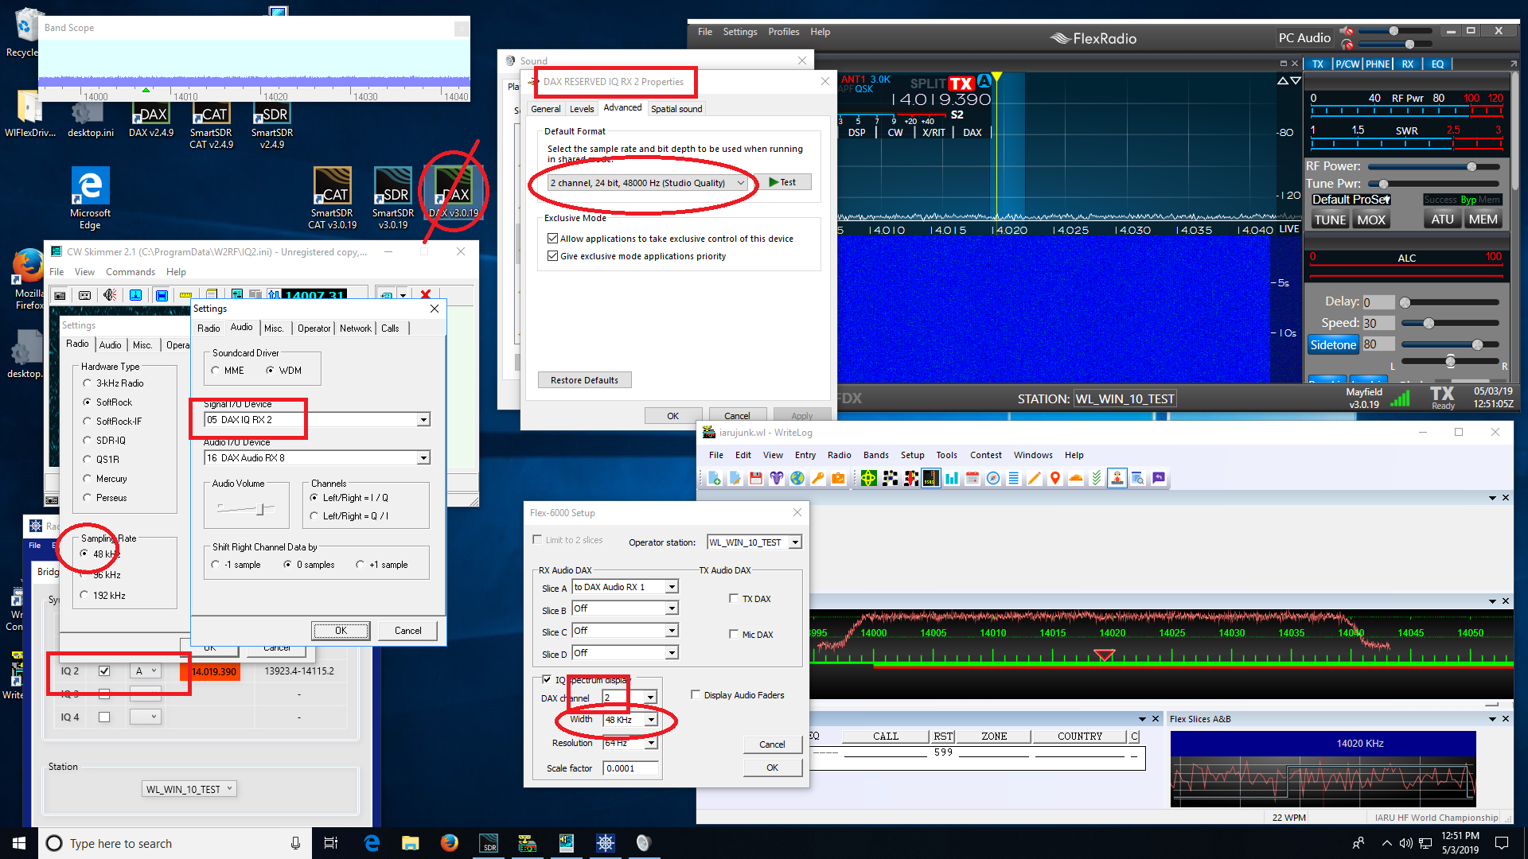Viewport: 1528px width, 859px height.
Task: Click the speaker icon in CW Skimmer toolbar
Action: pyautogui.click(x=110, y=295)
